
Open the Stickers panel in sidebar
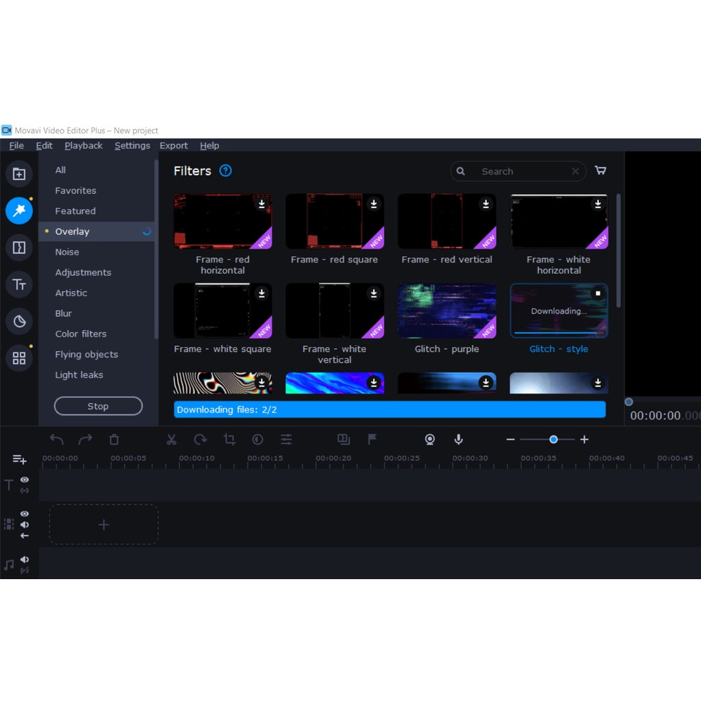(x=19, y=322)
